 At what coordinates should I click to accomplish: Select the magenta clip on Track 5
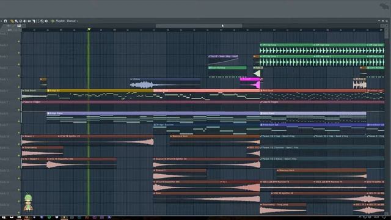point(250,83)
